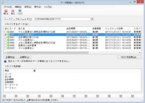Click the 全解除 deselect all button
Screen dimensions: 145x103
(24, 57)
